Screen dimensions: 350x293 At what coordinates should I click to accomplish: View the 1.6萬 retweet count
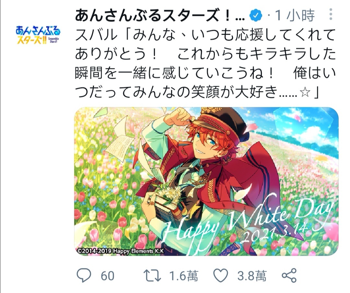(183, 275)
